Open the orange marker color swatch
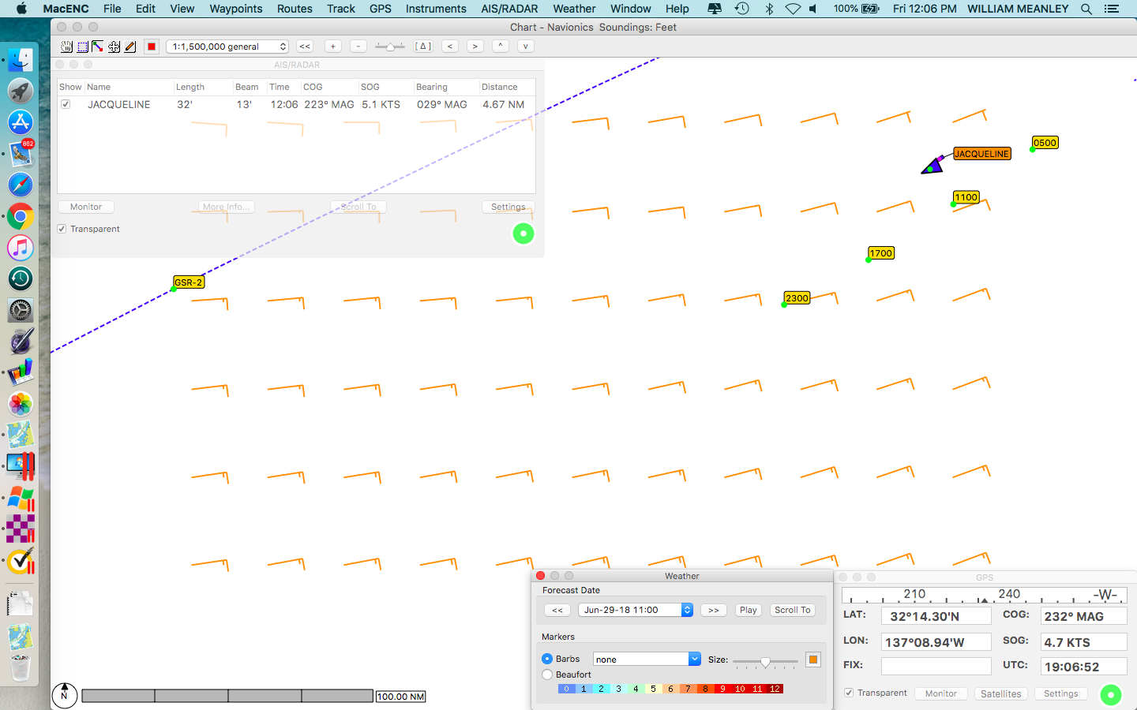The width and height of the screenshot is (1137, 710). point(813,660)
